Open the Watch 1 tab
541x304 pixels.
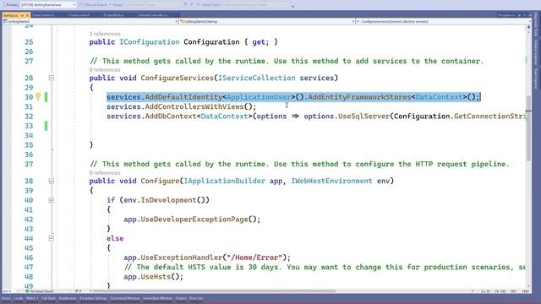tap(32, 298)
